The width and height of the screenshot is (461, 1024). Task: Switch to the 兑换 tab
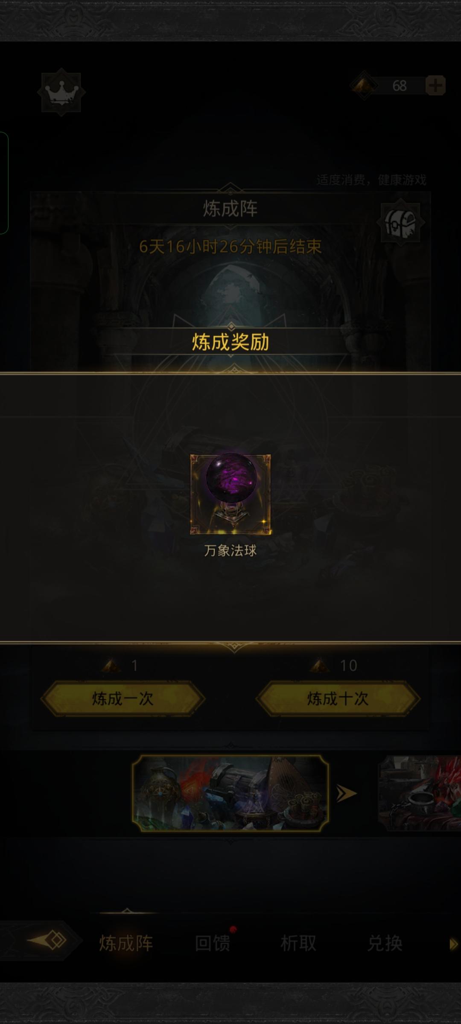point(385,943)
